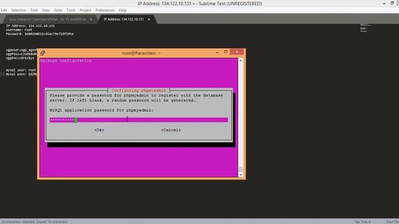Click the 'mysql user: root' line
This screenshot has width=399, height=224.
tap(21, 70)
